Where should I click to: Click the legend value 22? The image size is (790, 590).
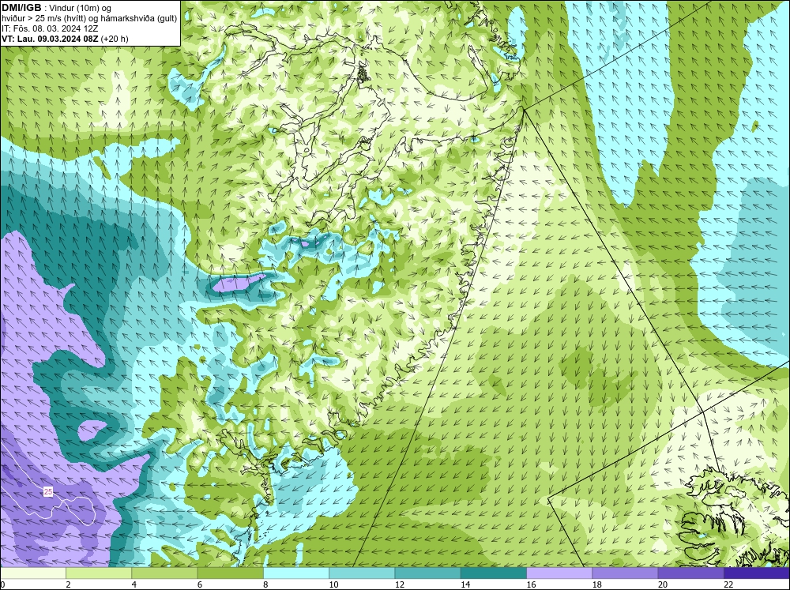click(728, 584)
